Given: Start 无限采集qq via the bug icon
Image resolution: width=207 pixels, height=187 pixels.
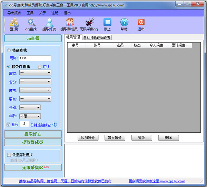Looking at the screenshot, I should tap(89, 24).
